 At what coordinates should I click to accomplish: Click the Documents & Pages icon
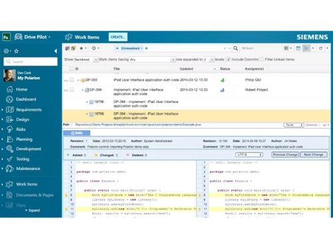[x=9, y=195]
